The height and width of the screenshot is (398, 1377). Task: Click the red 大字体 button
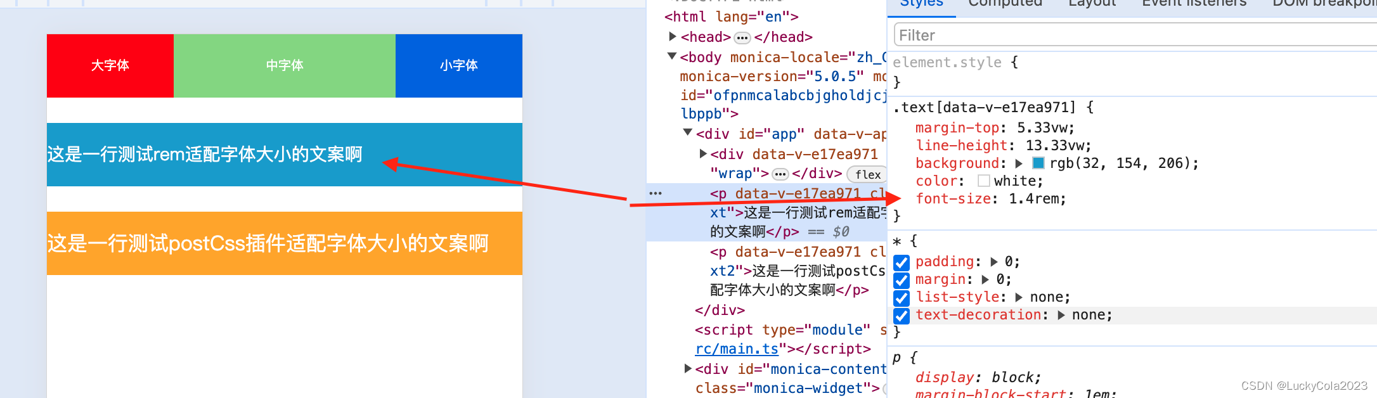coord(110,66)
